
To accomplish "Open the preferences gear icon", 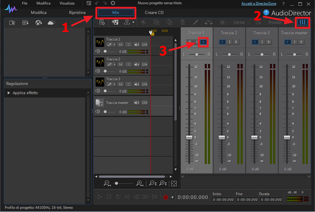I will tap(113, 3).
